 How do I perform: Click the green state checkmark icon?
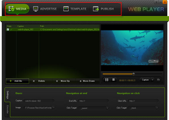tap(11, 29)
